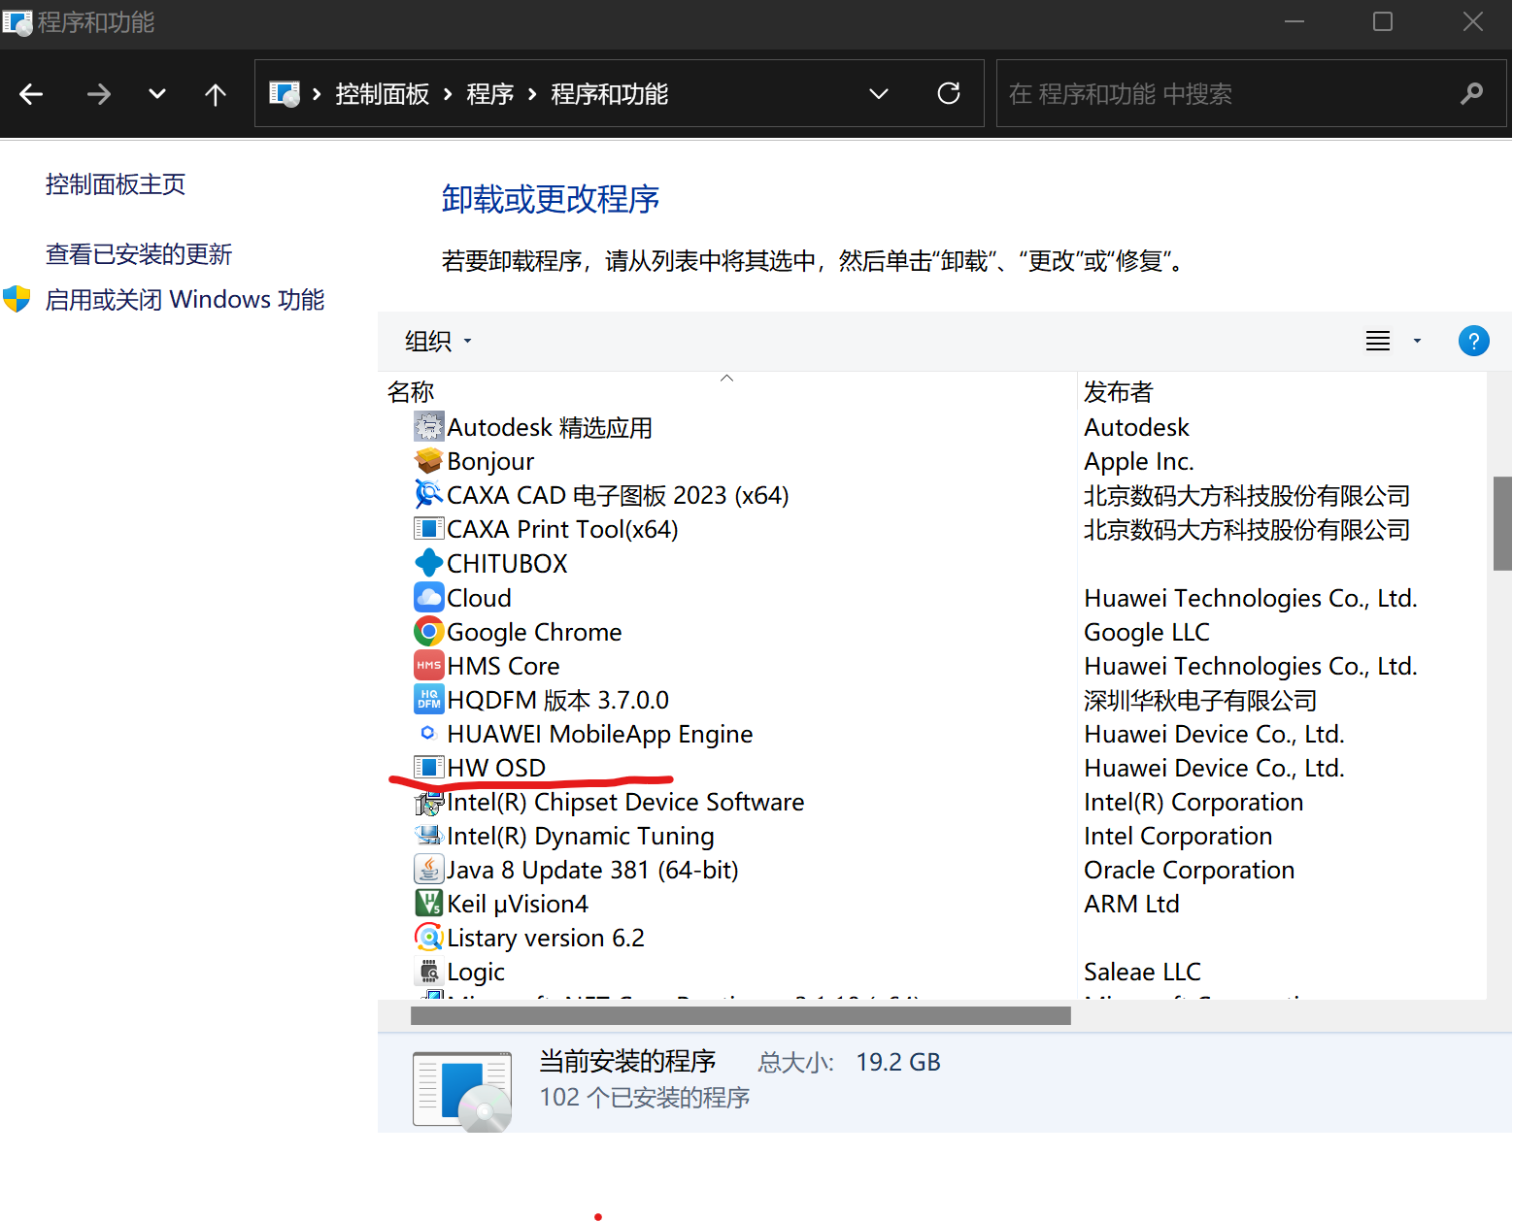Image resolution: width=1513 pixels, height=1222 pixels.
Task: Select Java 8 Update 381 icon
Action: pyautogui.click(x=429, y=869)
